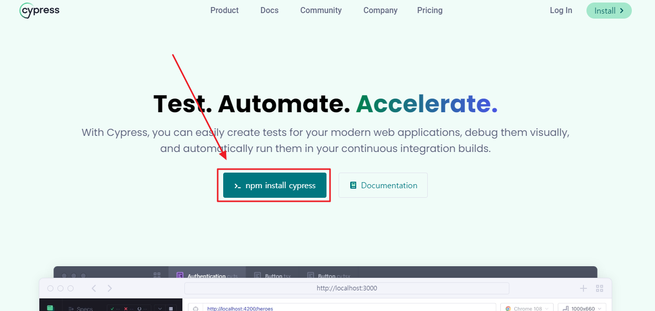Open the Chrome 108 browser dropdown

pos(527,307)
